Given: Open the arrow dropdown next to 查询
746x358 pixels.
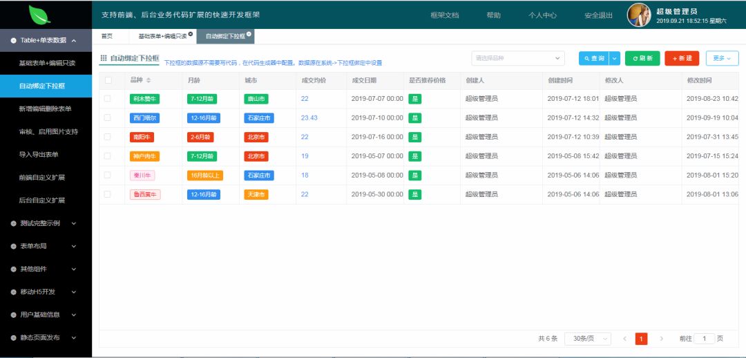Looking at the screenshot, I should pyautogui.click(x=615, y=58).
